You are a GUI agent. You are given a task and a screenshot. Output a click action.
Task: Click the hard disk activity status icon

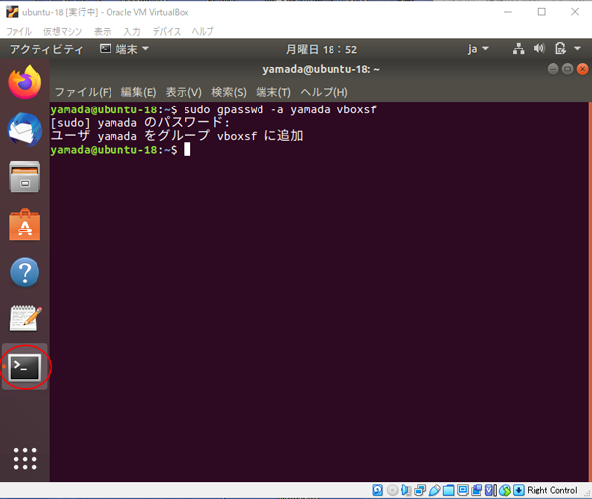(377, 490)
